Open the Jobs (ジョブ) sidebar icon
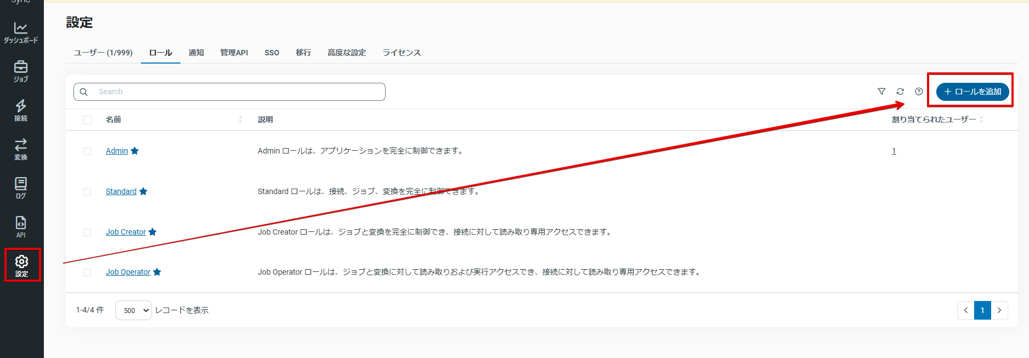The height and width of the screenshot is (358, 1029). pyautogui.click(x=21, y=72)
